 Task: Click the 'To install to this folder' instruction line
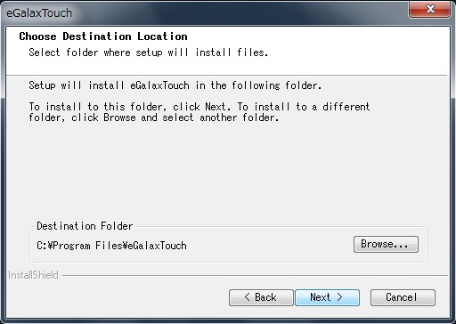[x=199, y=107]
